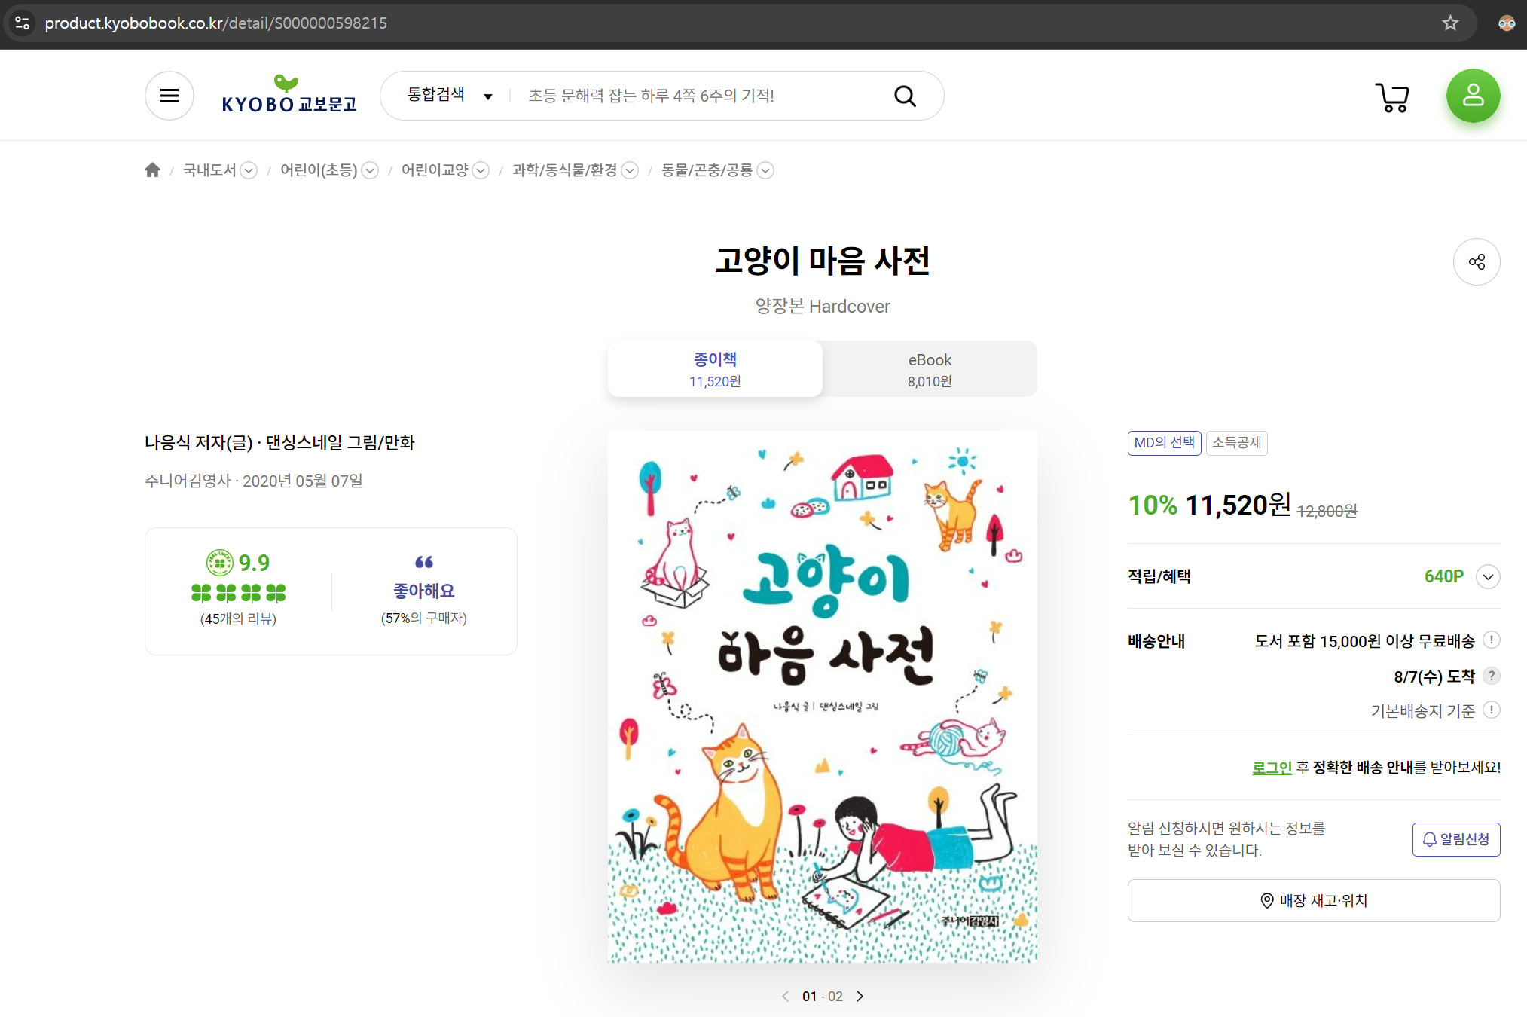Expand the 동물/곤충/공룡 breadcrumb dropdown
This screenshot has height=1017, width=1527.
tap(765, 170)
